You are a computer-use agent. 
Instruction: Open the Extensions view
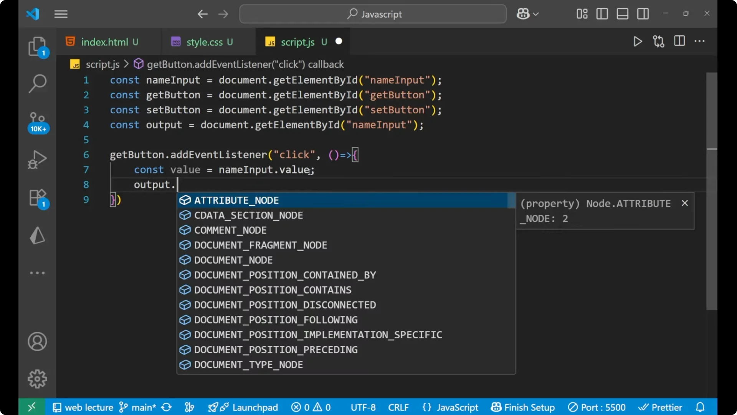pos(37,197)
